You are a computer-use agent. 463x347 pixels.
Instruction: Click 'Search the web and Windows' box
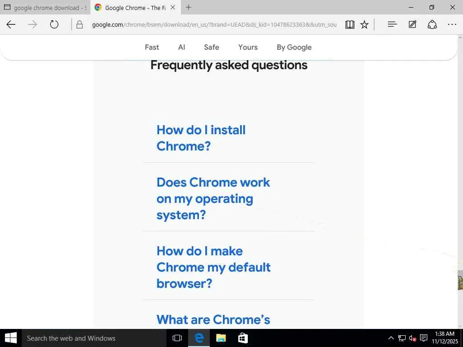coord(94,338)
